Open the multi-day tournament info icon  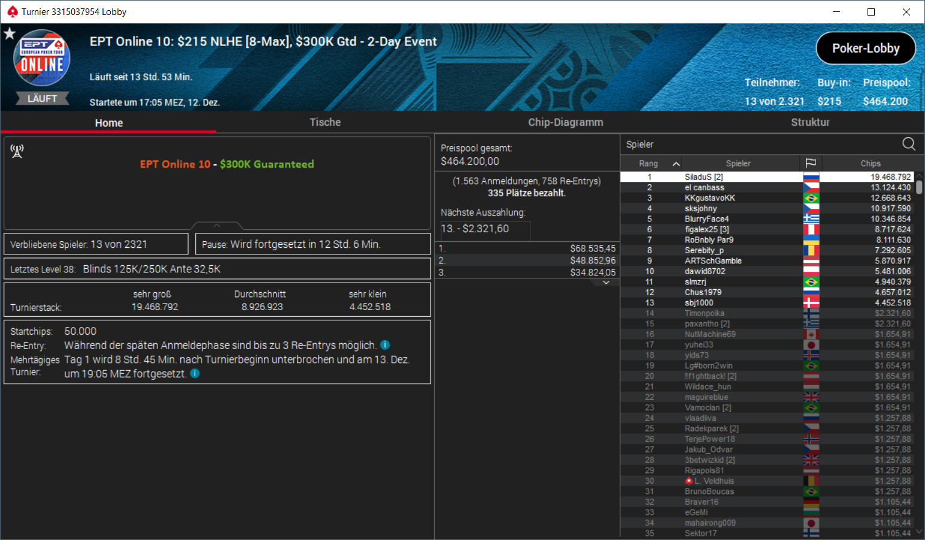pyautogui.click(x=195, y=373)
